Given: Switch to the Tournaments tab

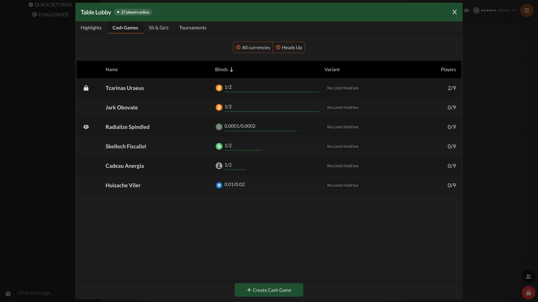Looking at the screenshot, I should coord(193,28).
